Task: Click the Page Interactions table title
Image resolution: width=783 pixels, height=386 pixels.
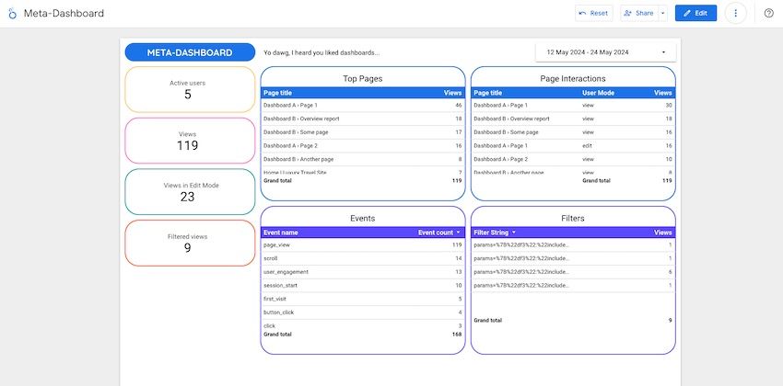Action: coord(573,79)
